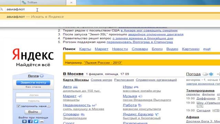Click the Яндекс logo
The image size is (220, 124).
click(x=33, y=55)
